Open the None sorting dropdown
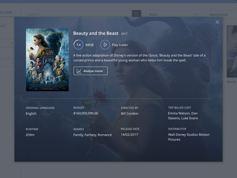Screen dimensions: 237x178 click(174, 14)
